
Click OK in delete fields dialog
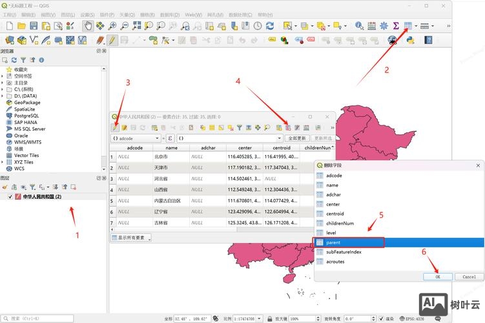coord(438,276)
